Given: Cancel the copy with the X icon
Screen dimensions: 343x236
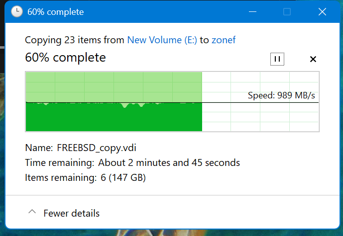Looking at the screenshot, I should [313, 59].
